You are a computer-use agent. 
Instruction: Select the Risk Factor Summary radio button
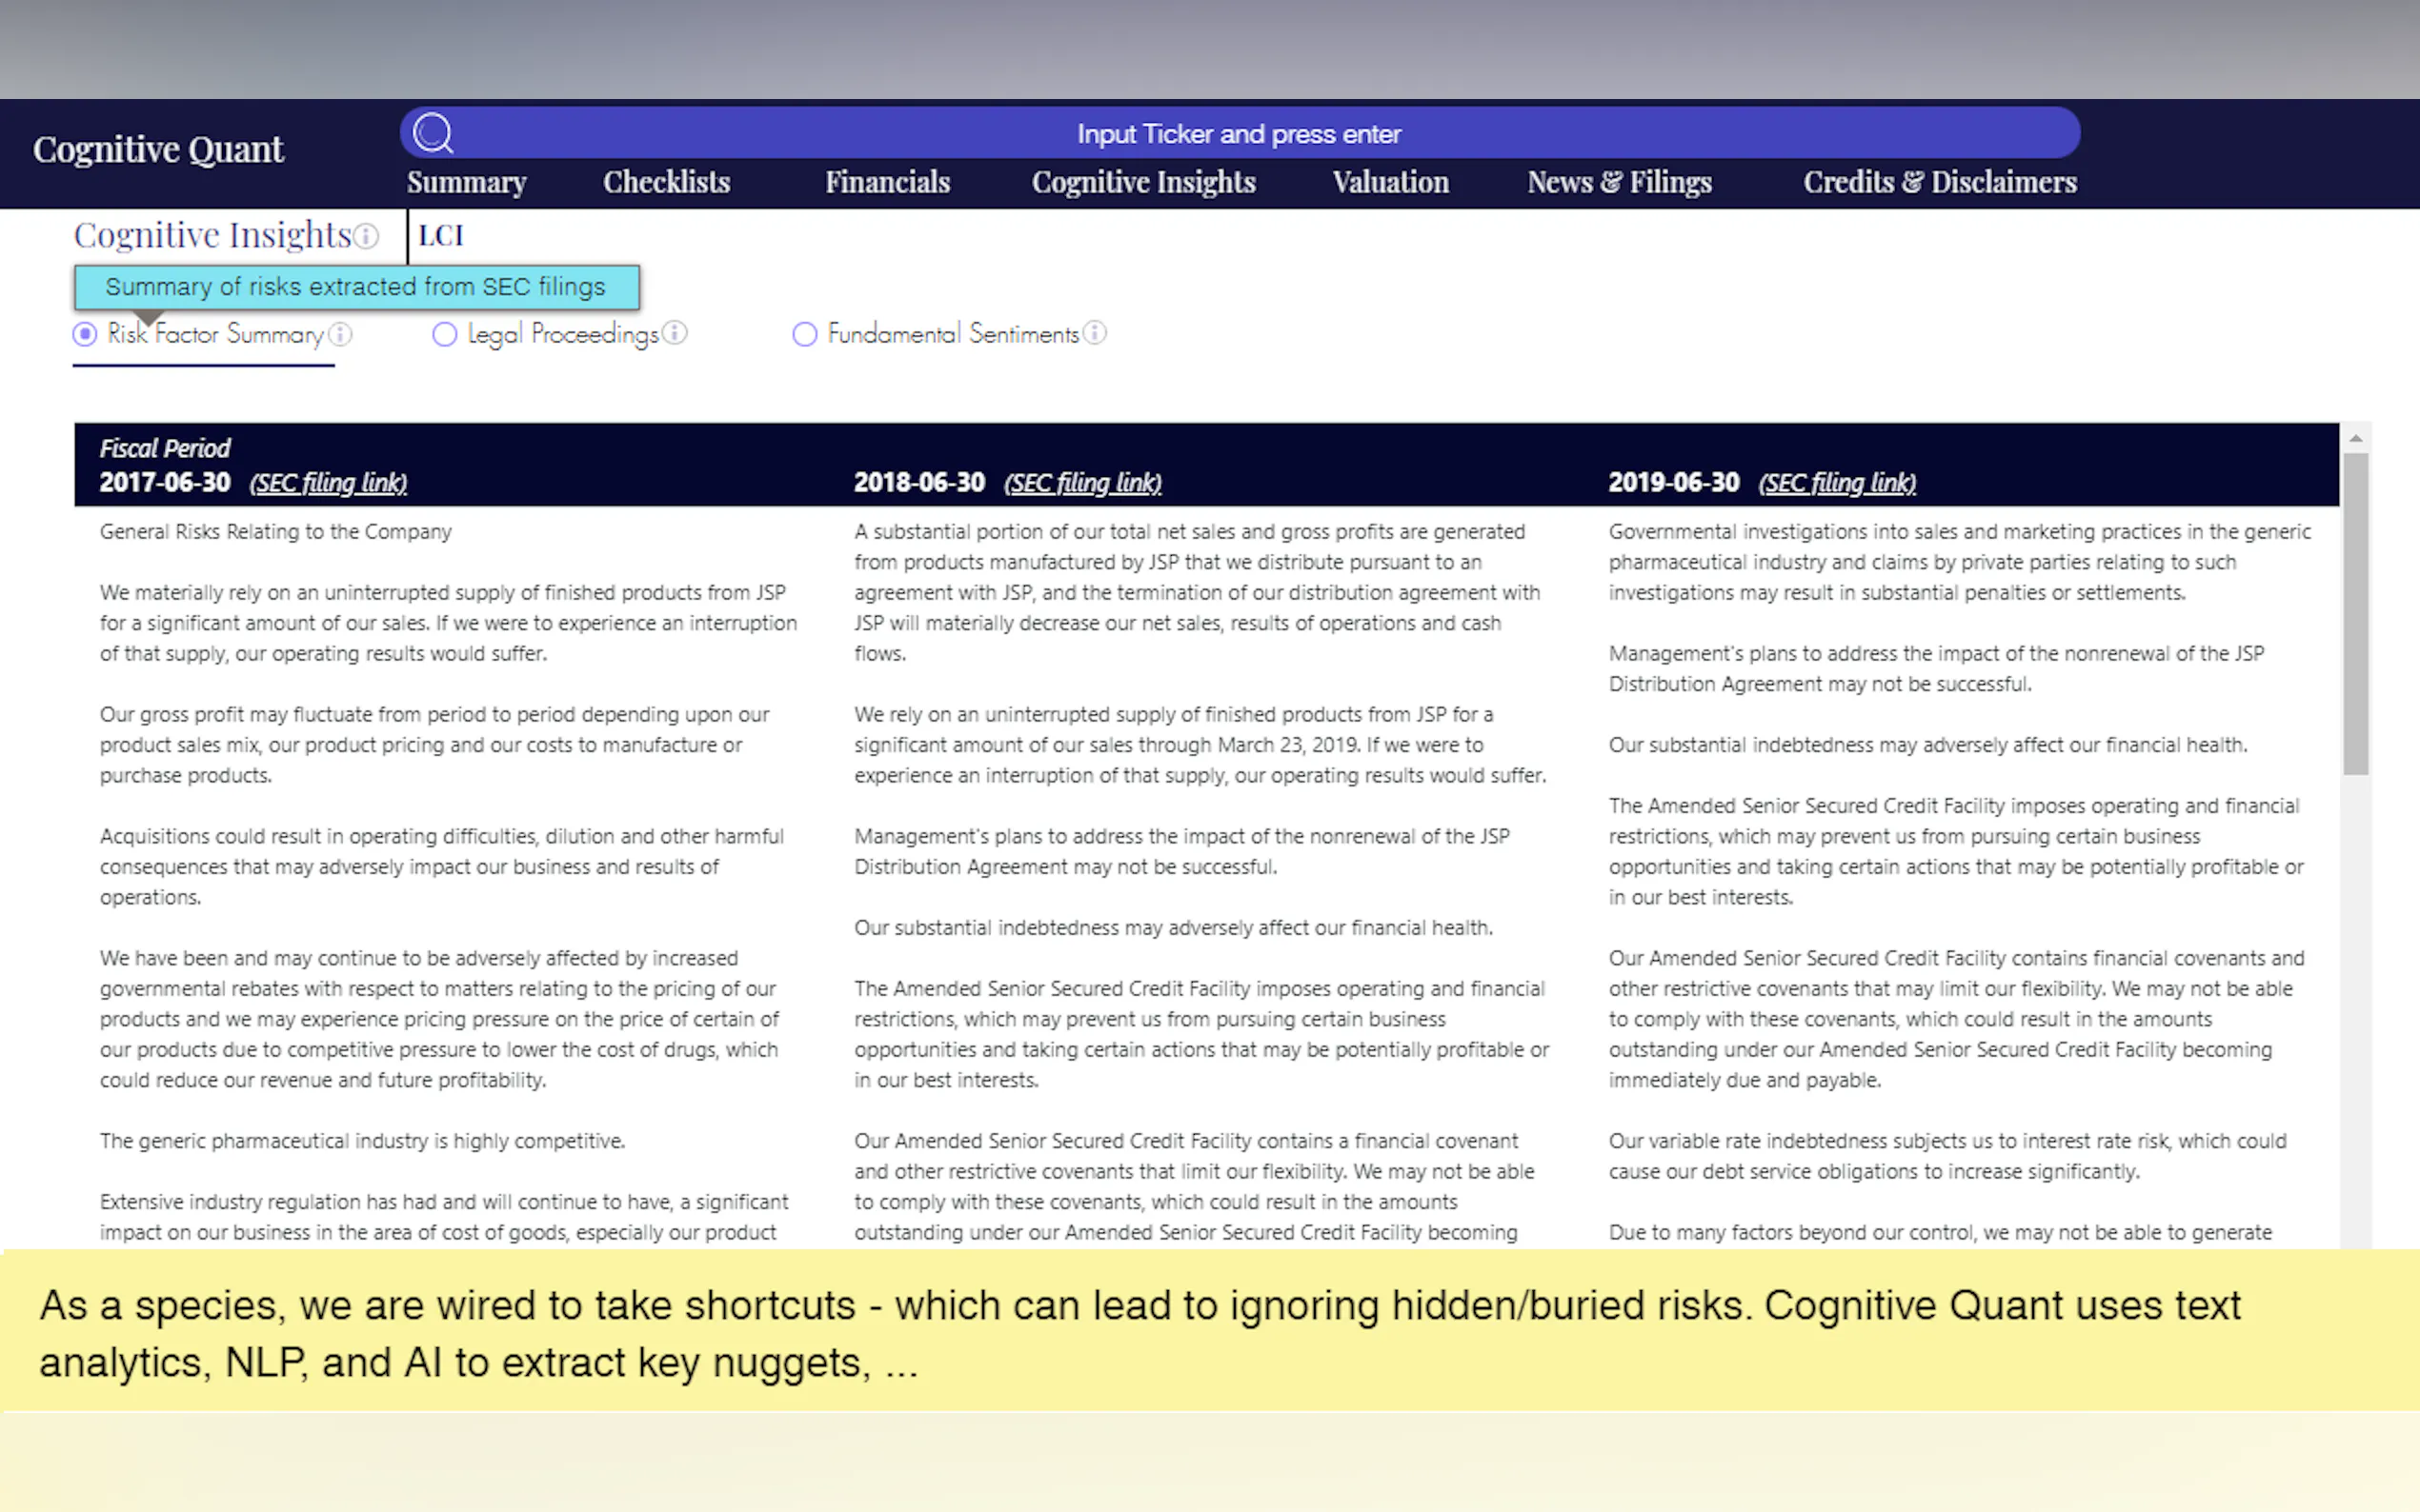coord(85,334)
